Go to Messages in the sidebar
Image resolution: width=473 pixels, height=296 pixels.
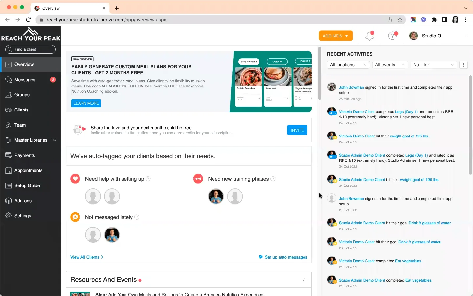click(x=30, y=80)
